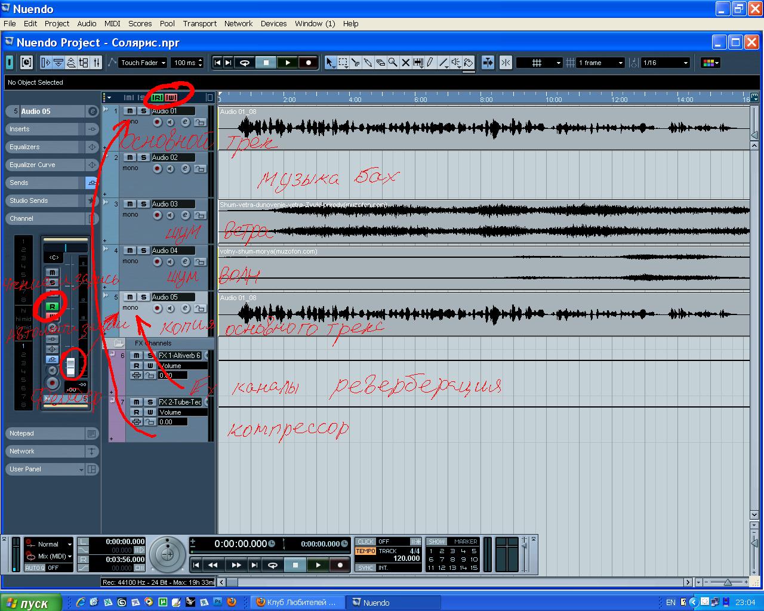Click Edit Channel Settings 'e' on Audio 03
764x611 pixels.
(x=185, y=215)
